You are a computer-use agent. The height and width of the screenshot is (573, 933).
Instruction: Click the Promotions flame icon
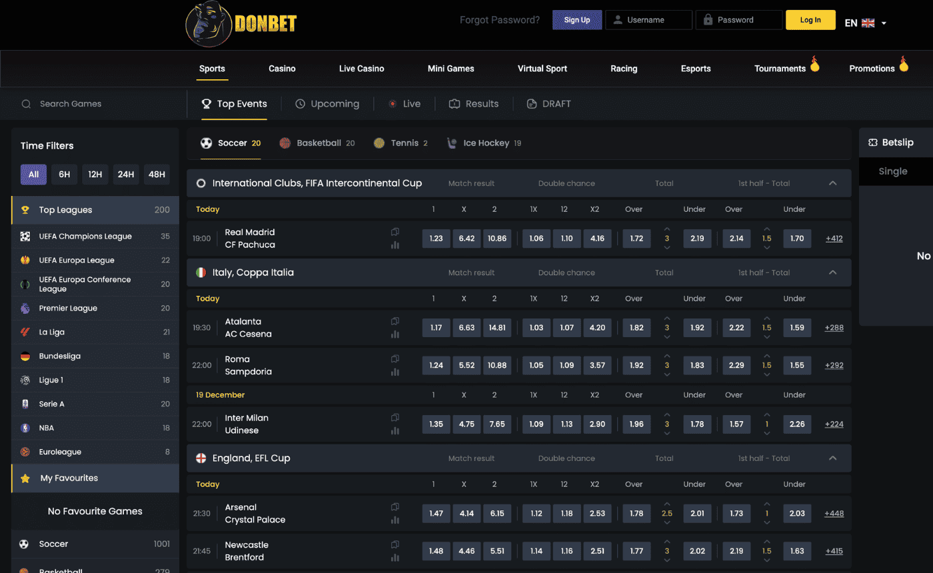click(904, 63)
